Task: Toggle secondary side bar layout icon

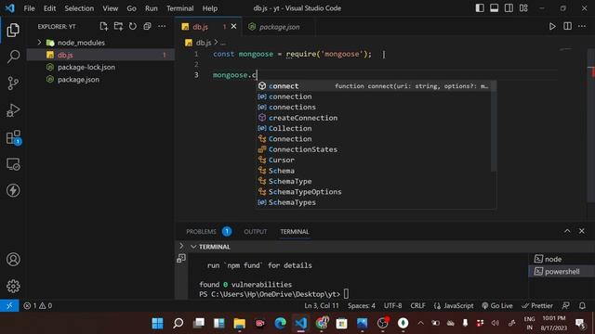Action: pyautogui.click(x=509, y=8)
